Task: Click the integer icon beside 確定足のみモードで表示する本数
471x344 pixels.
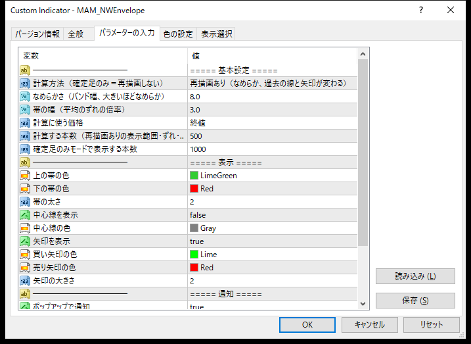Action: coord(25,149)
